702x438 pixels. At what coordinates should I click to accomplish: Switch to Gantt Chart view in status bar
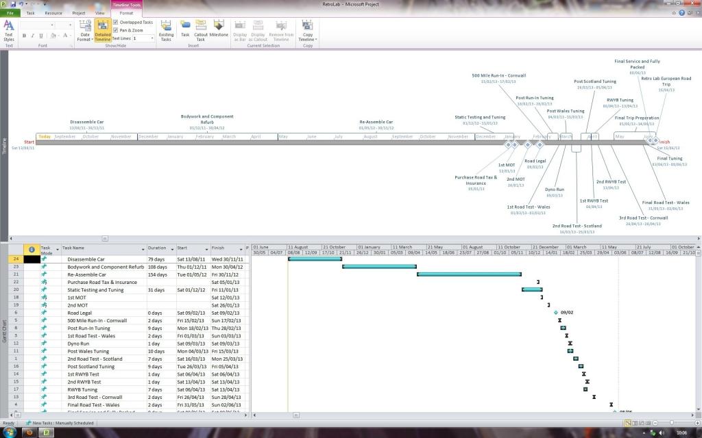pyautogui.click(x=627, y=424)
